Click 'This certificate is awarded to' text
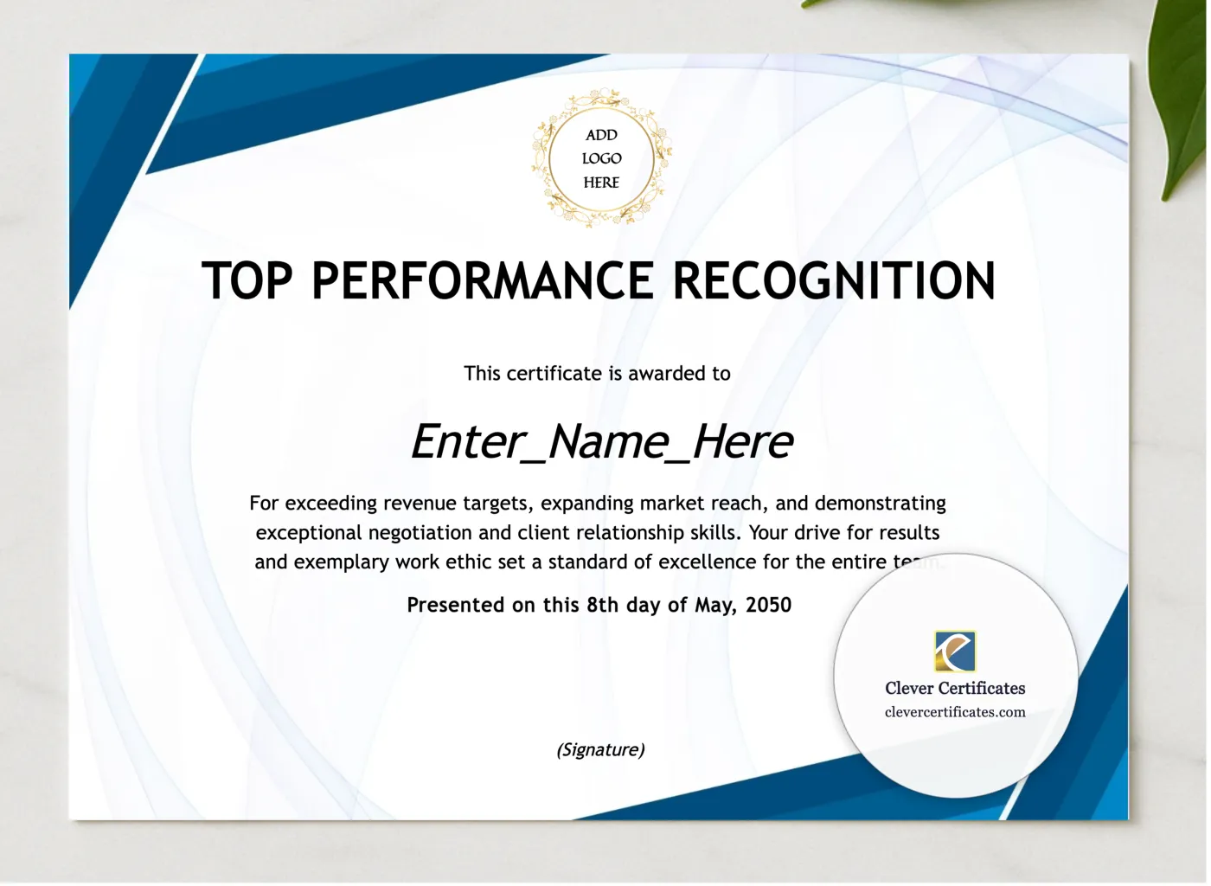1211x886 pixels. pyautogui.click(x=597, y=373)
